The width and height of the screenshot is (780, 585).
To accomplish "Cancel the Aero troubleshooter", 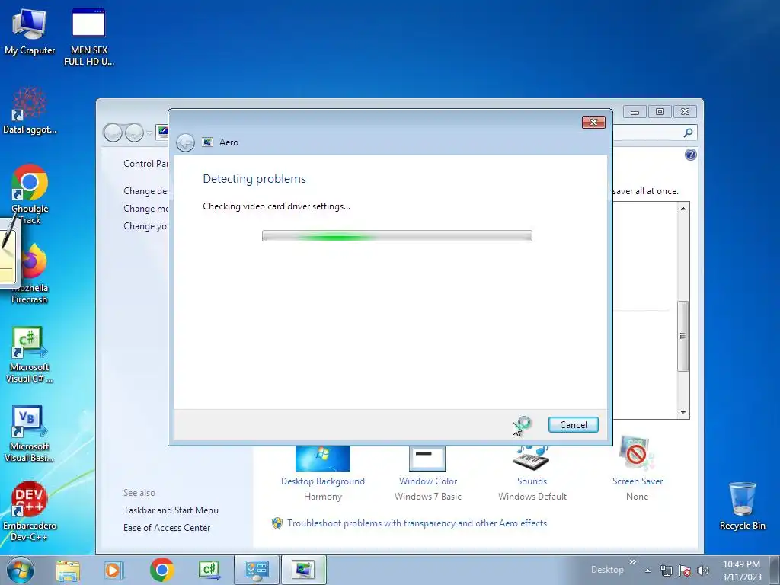I will pyautogui.click(x=573, y=425).
